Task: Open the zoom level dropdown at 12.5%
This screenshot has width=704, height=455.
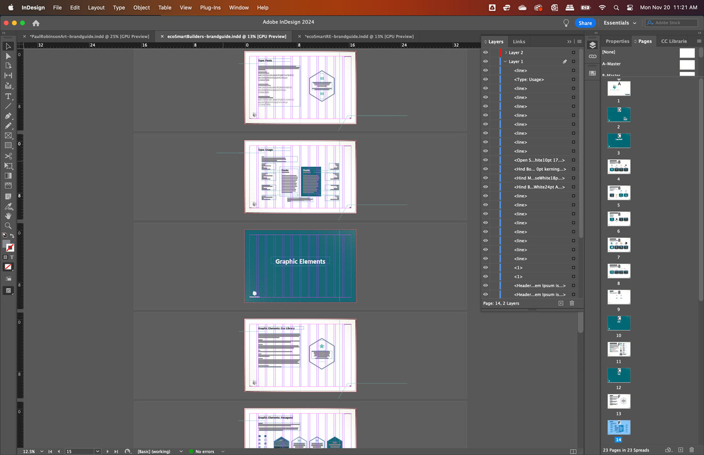Action: tap(42, 451)
